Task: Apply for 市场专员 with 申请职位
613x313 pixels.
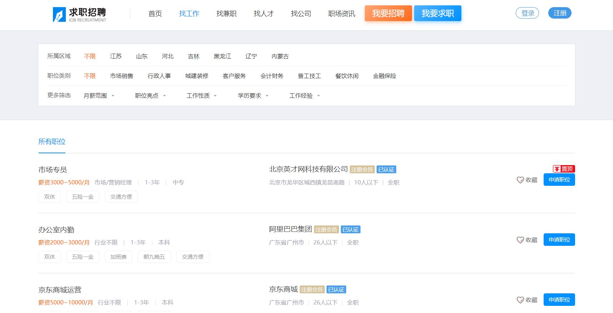Action: (x=559, y=180)
